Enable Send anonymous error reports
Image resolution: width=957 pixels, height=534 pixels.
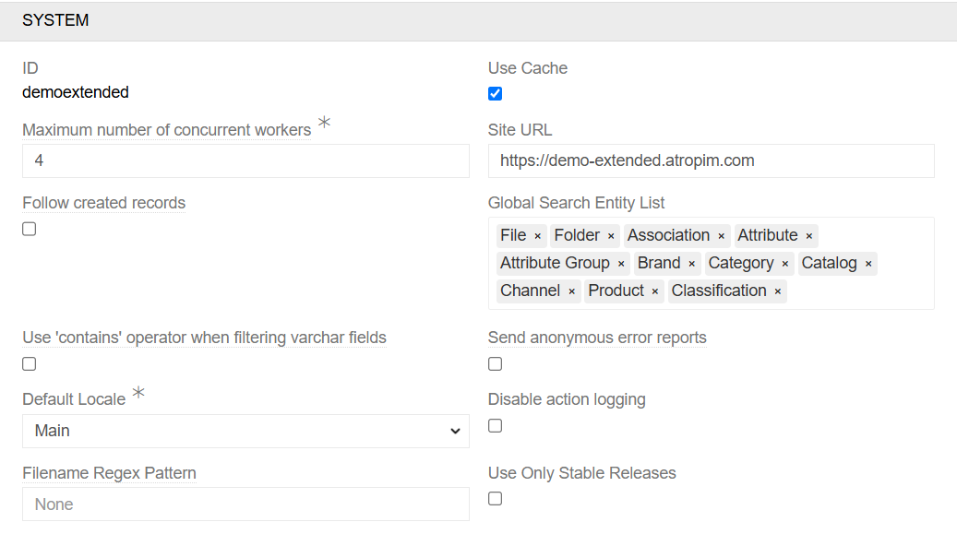[496, 363]
